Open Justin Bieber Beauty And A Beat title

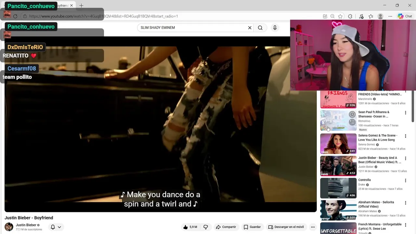coord(380,160)
